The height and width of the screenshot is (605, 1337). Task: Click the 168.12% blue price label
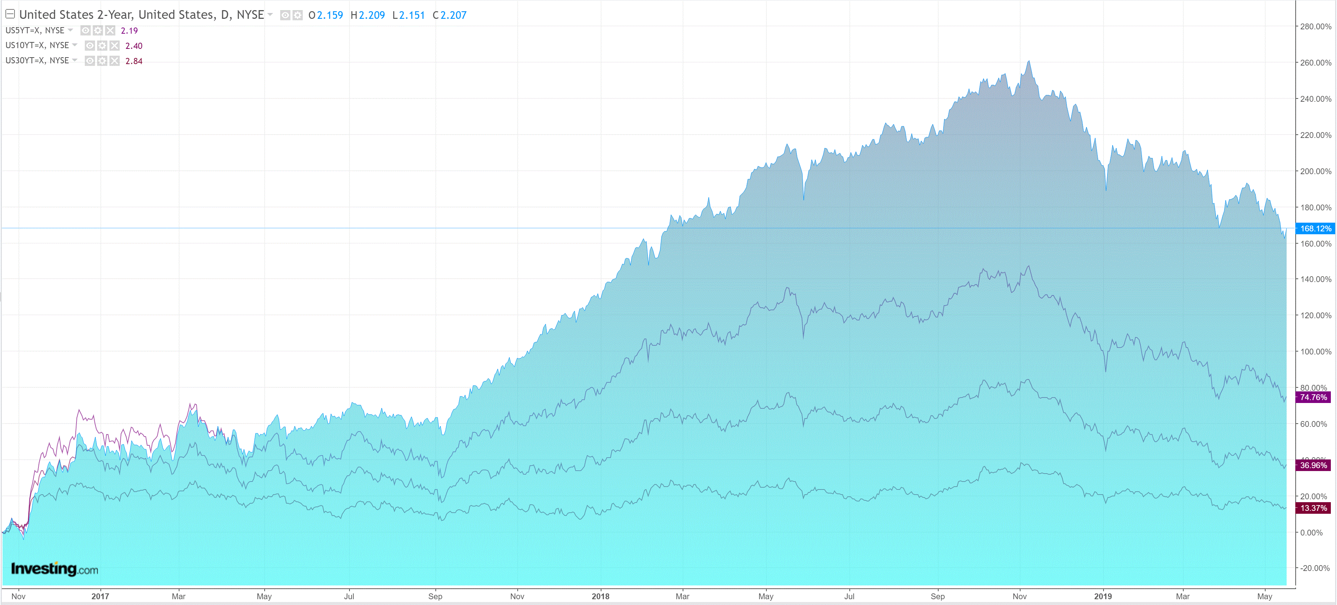point(1315,228)
